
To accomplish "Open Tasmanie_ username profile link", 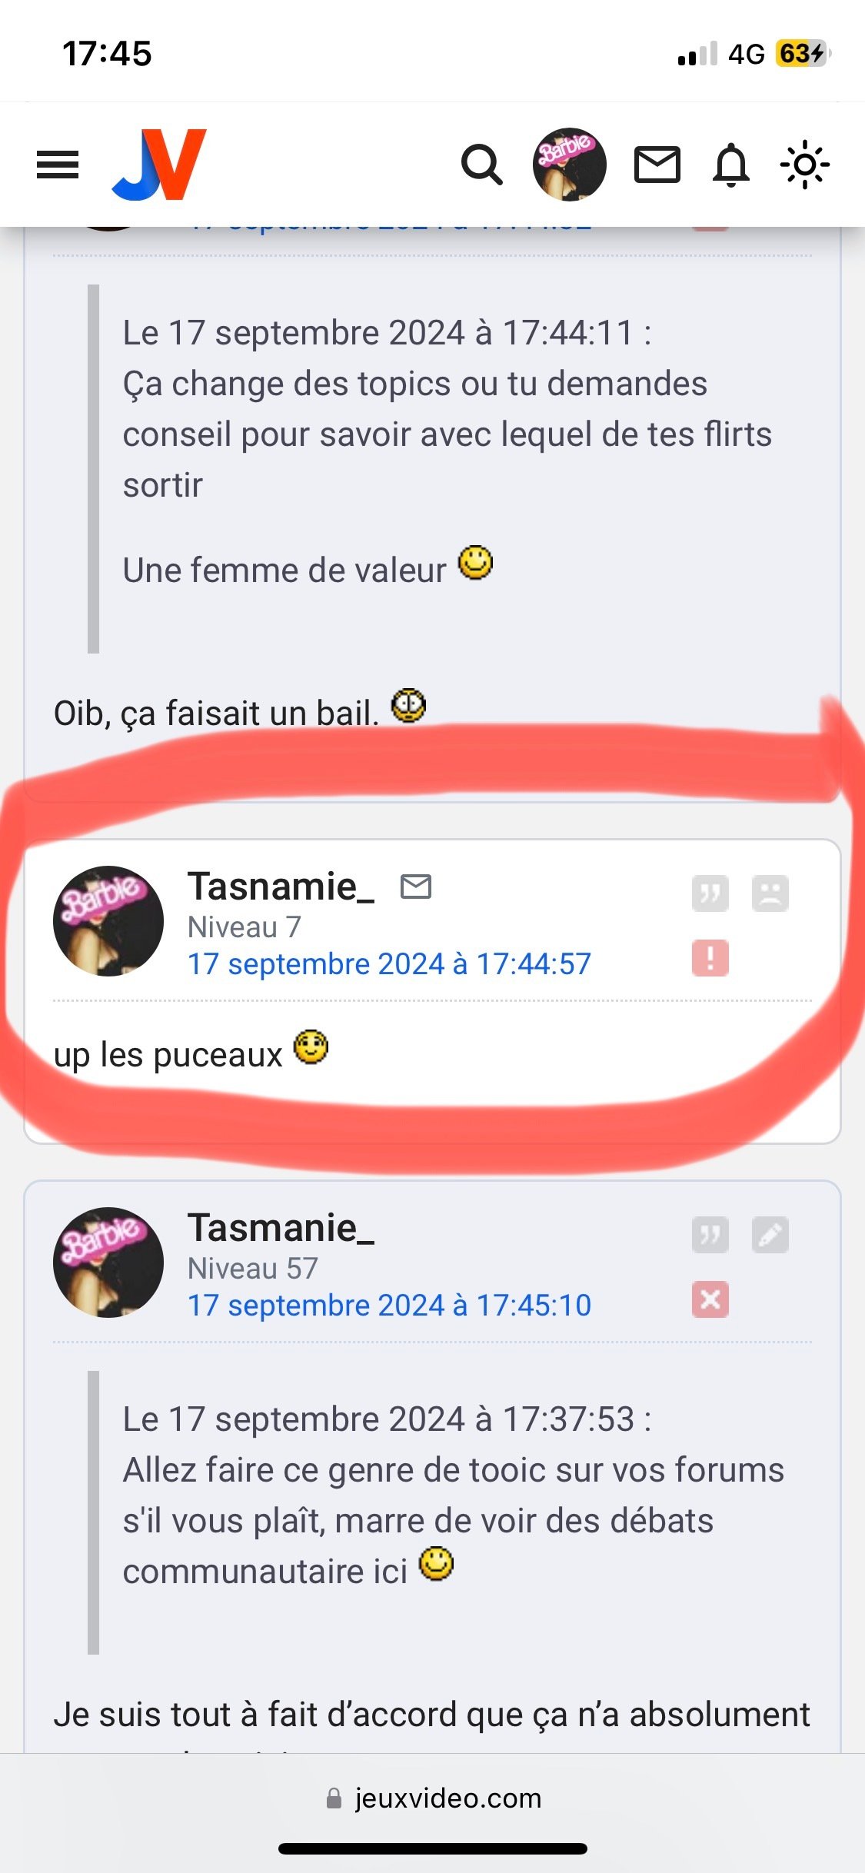I will 281,1228.
